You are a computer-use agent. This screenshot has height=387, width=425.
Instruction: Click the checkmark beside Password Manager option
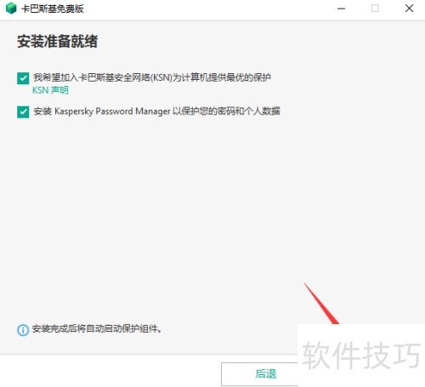[23, 112]
